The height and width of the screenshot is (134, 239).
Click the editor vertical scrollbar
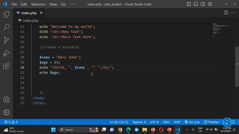[237, 67]
